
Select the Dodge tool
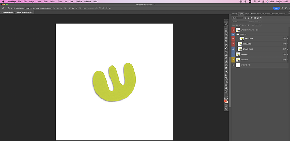[226, 72]
